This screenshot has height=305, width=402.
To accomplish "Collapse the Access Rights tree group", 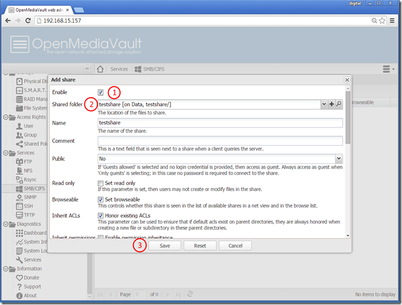I will [x=5, y=117].
